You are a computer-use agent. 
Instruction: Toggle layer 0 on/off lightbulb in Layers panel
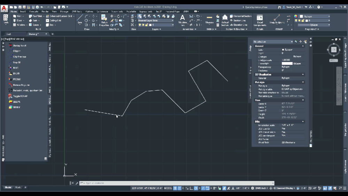click(x=140, y=25)
